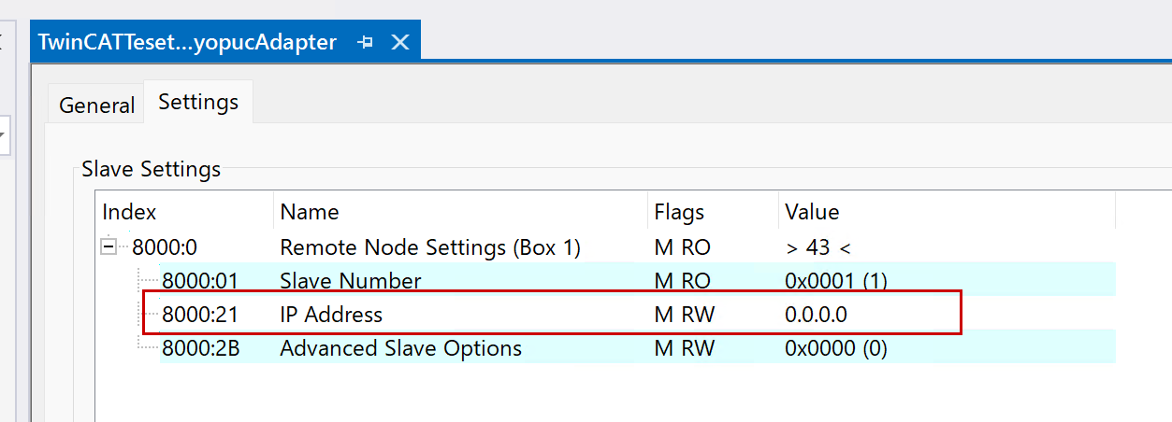This screenshot has width=1172, height=422.
Task: Select Remote Node Settings (Box 1) name
Action: [430, 247]
